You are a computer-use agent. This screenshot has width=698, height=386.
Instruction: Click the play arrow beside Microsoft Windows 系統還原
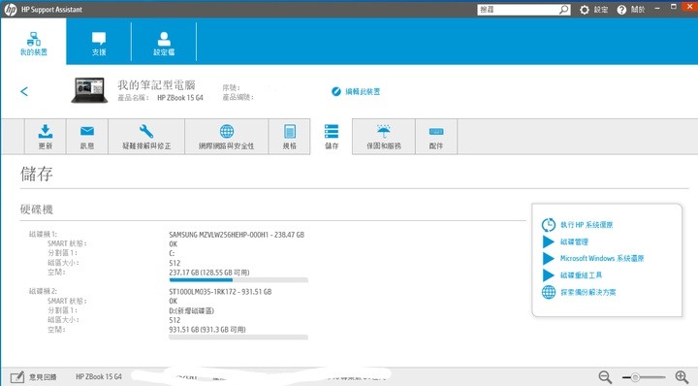coord(548,258)
